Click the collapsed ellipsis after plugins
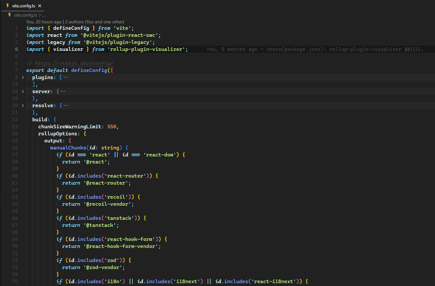The image size is (435, 286). click(66, 77)
